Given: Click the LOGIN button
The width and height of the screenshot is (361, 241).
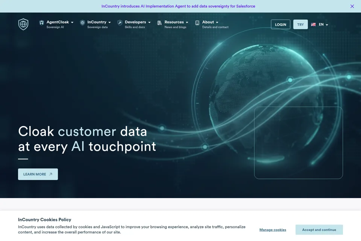Looking at the screenshot, I should click(281, 24).
